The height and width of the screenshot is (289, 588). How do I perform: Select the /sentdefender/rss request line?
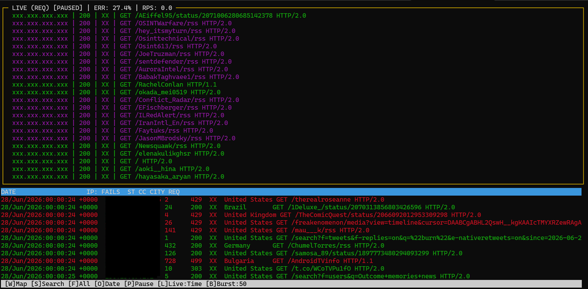pos(122,61)
